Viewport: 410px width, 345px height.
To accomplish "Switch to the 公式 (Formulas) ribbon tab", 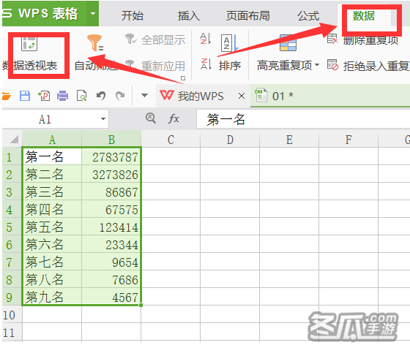I will pos(308,15).
